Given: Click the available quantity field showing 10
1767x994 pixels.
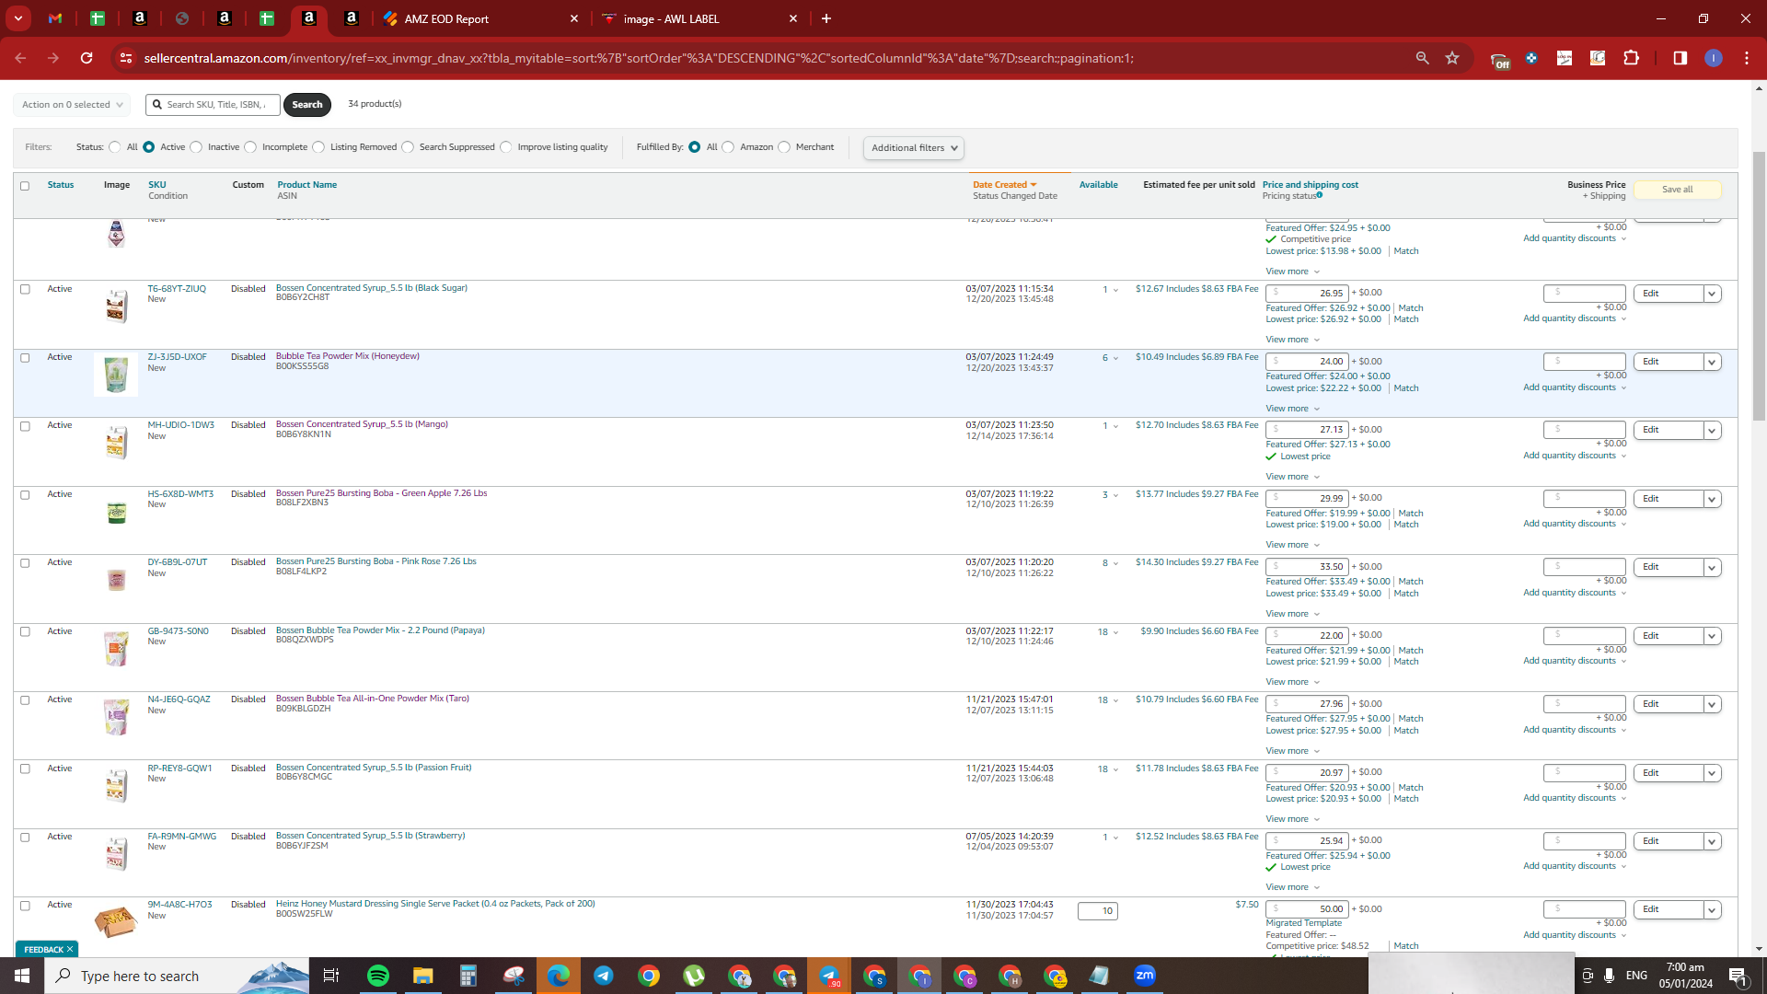Looking at the screenshot, I should 1098,911.
